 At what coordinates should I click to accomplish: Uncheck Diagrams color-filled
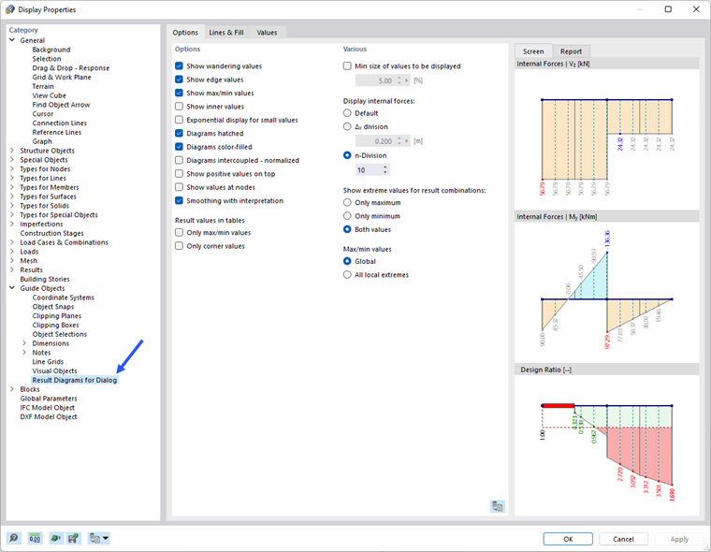pyautogui.click(x=179, y=147)
